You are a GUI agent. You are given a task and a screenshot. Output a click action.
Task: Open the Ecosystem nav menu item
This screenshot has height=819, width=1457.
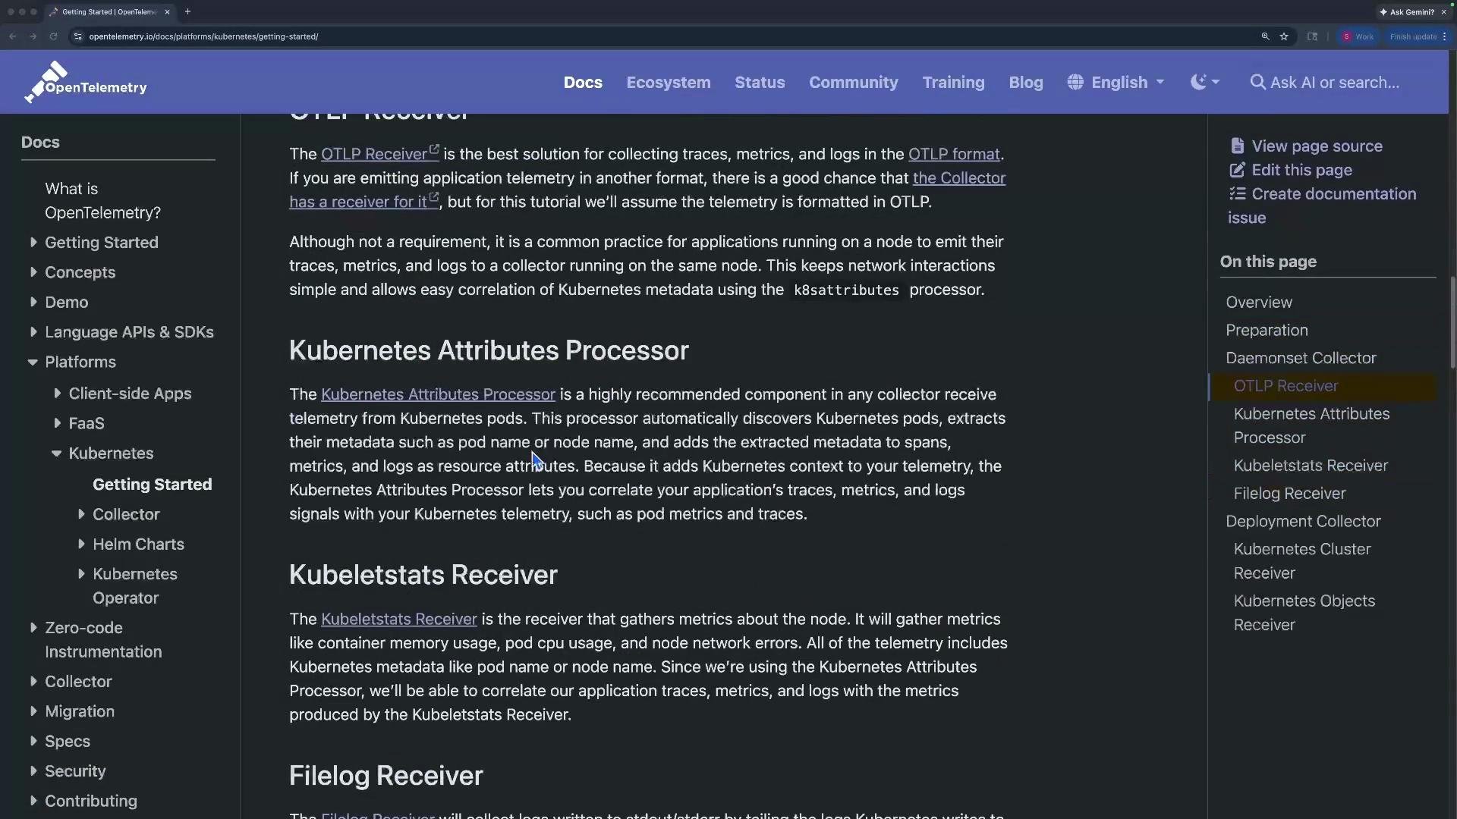[x=669, y=83]
